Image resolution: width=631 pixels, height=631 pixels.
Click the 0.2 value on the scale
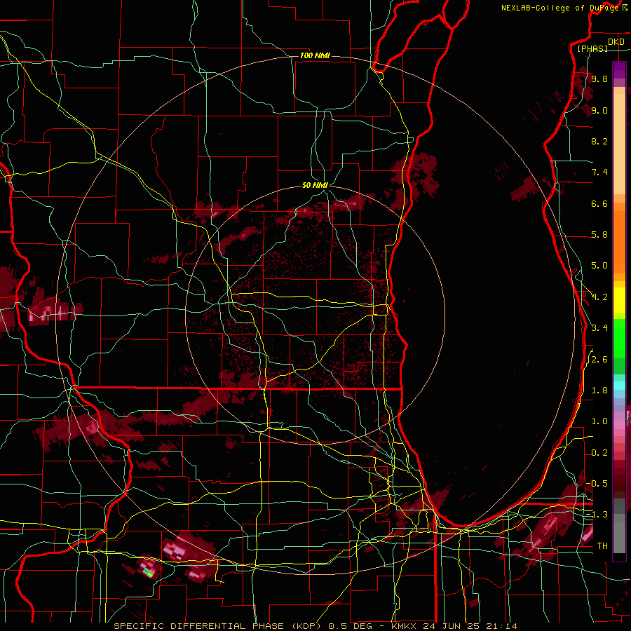tap(599, 453)
